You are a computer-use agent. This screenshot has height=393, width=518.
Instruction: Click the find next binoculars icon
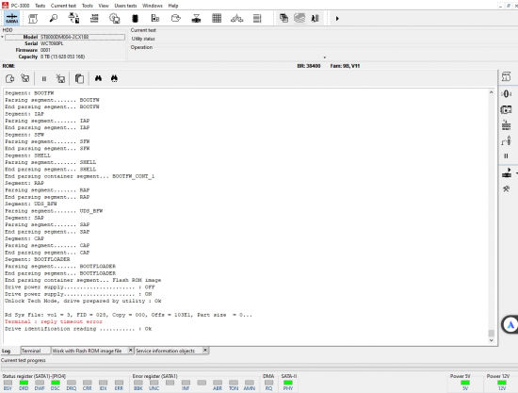[114, 78]
